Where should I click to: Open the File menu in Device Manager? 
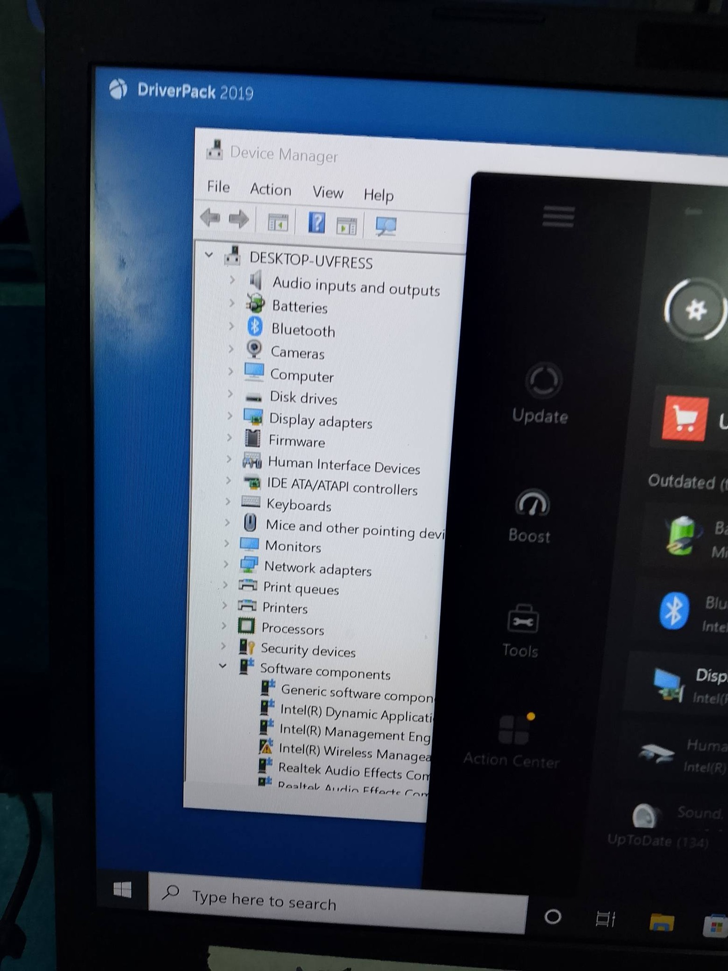click(x=218, y=187)
